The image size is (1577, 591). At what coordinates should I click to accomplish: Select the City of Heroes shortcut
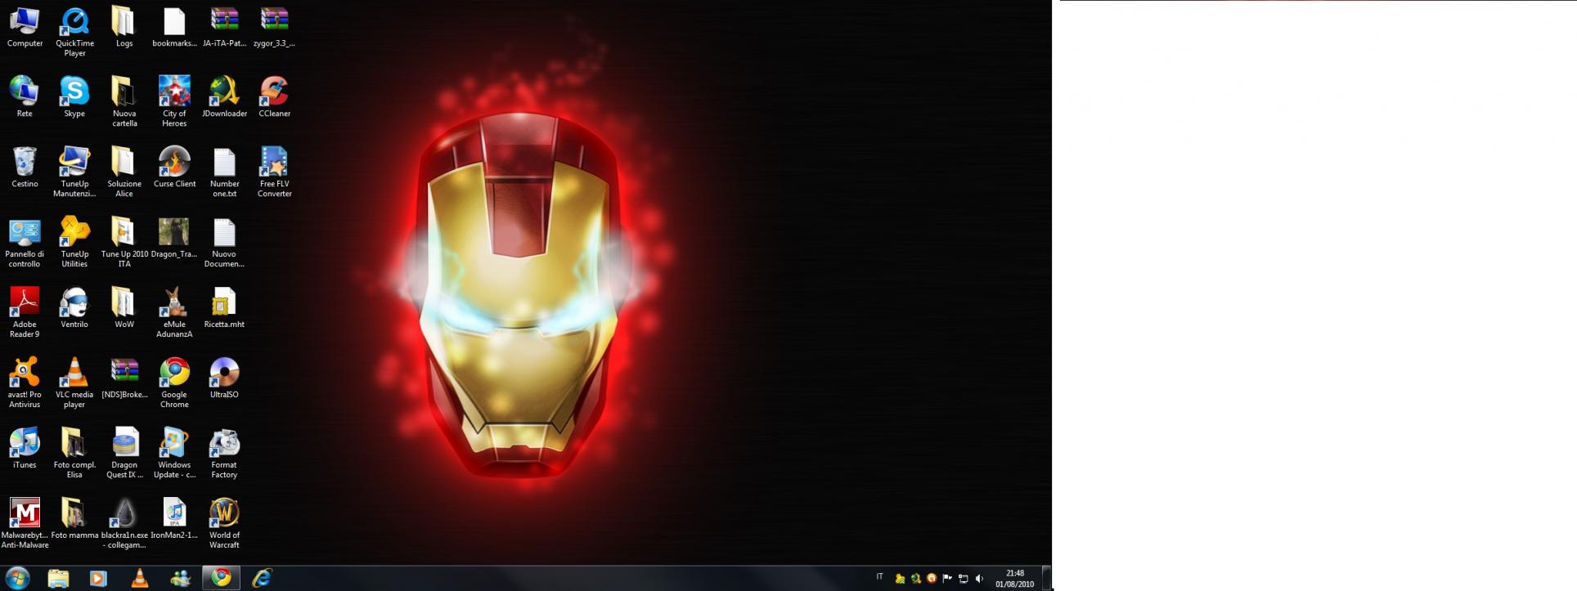[174, 103]
